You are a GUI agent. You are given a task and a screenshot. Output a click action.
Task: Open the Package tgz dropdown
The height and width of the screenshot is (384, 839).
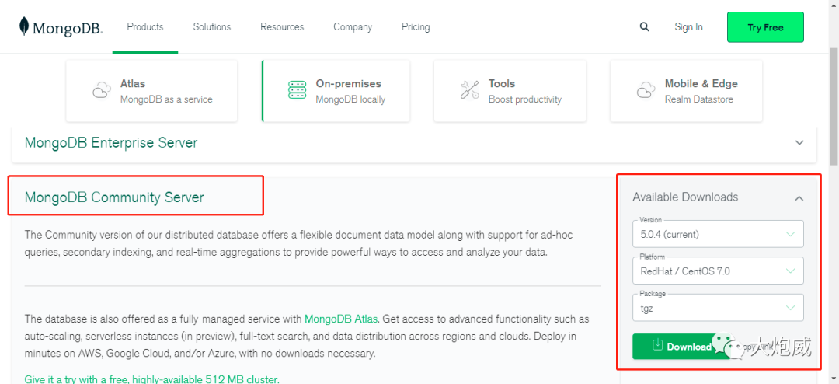pos(718,308)
